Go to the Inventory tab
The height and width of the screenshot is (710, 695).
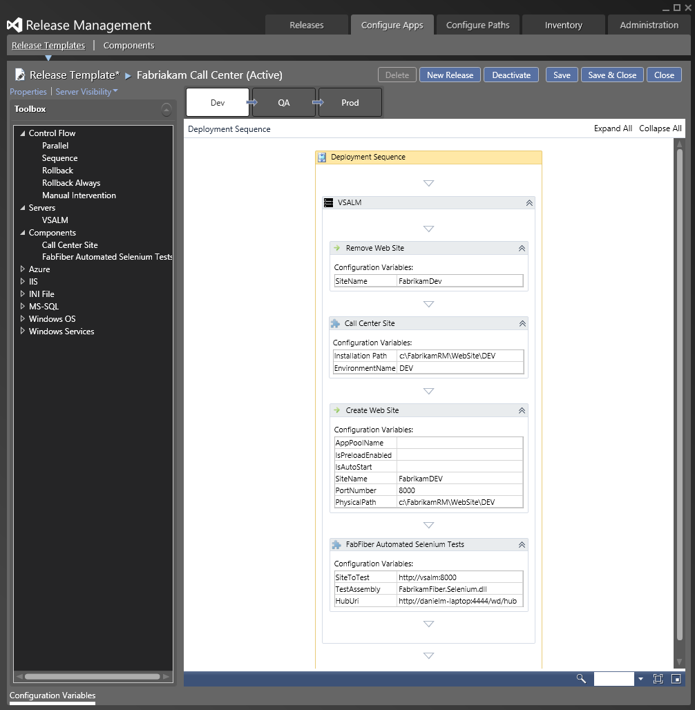563,25
